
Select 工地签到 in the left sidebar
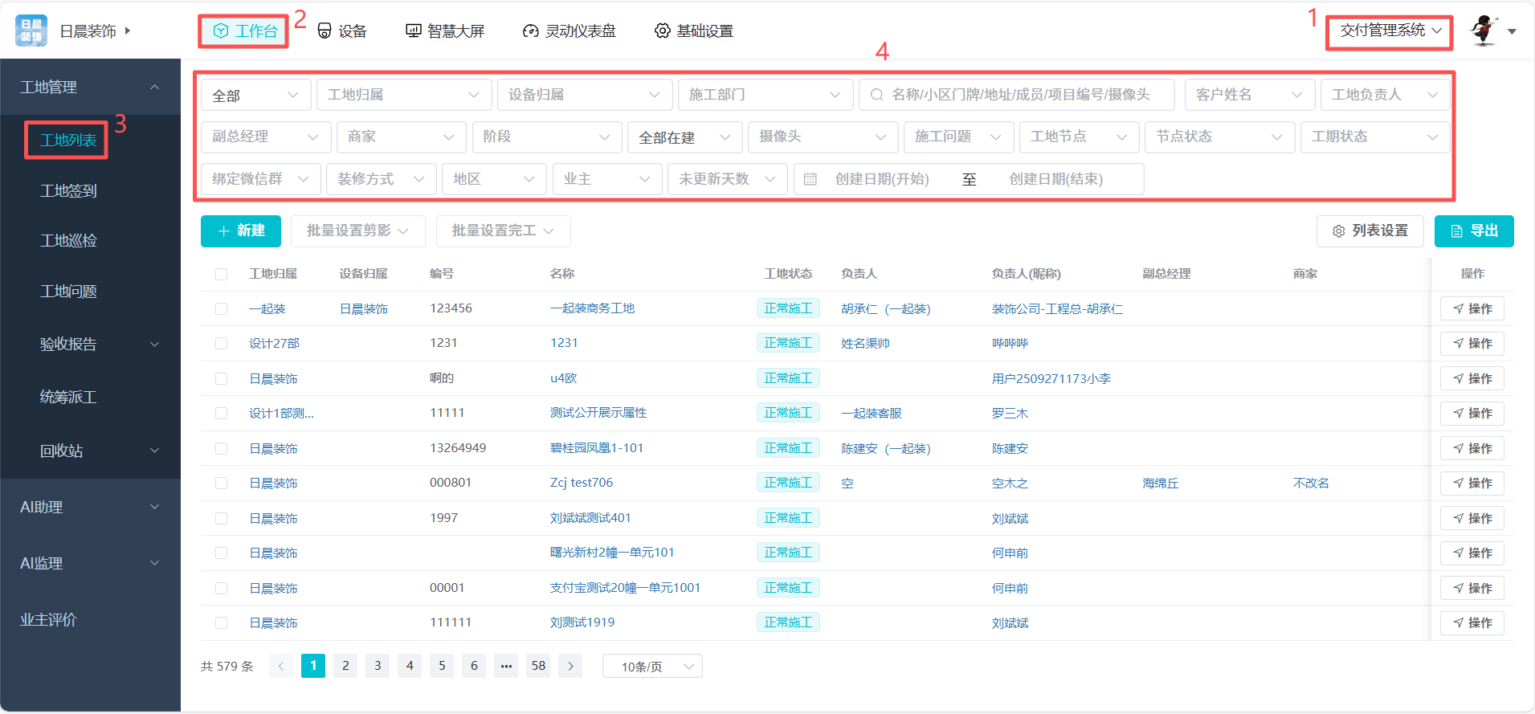(x=68, y=190)
